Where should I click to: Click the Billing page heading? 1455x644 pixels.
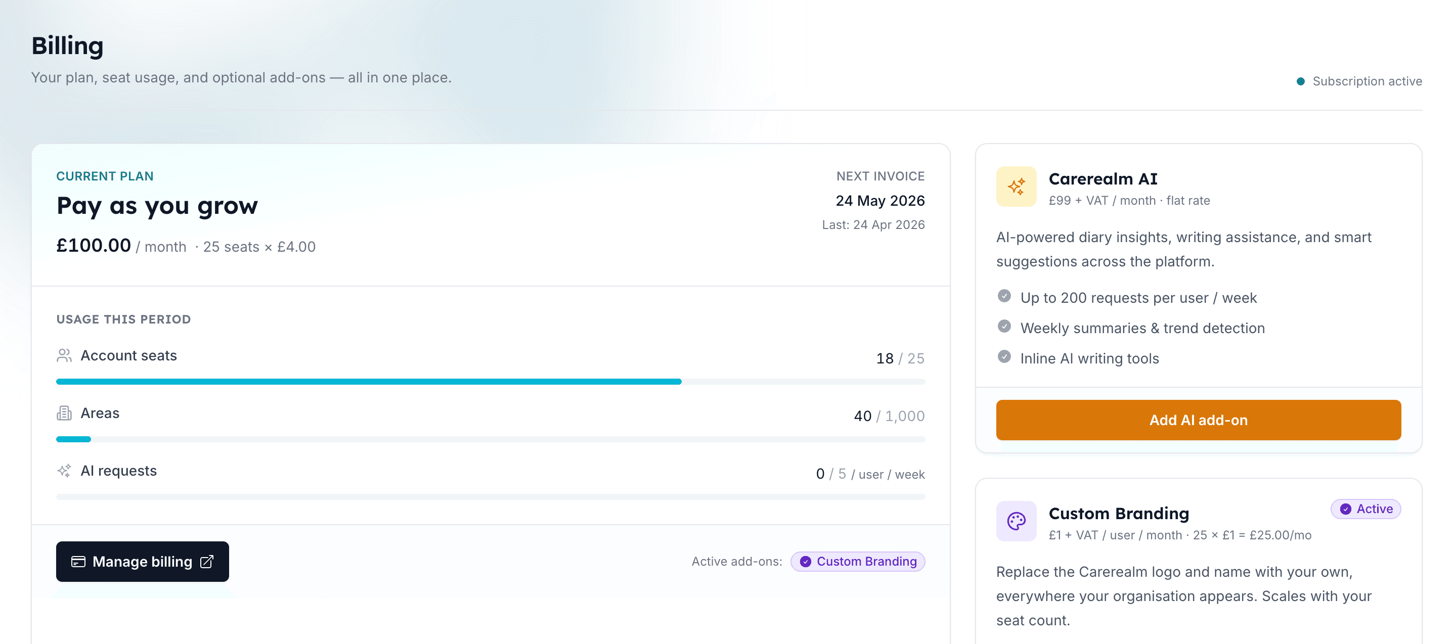coord(67,45)
